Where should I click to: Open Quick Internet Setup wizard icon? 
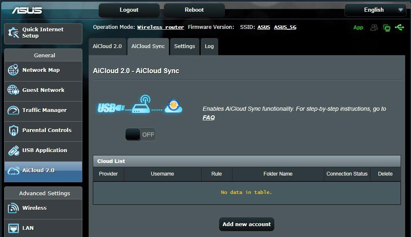[x=13, y=33]
